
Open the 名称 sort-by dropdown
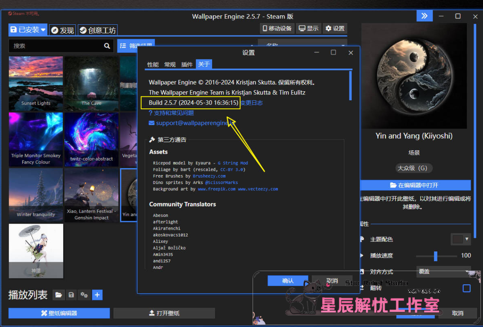pyautogui.click(x=303, y=44)
